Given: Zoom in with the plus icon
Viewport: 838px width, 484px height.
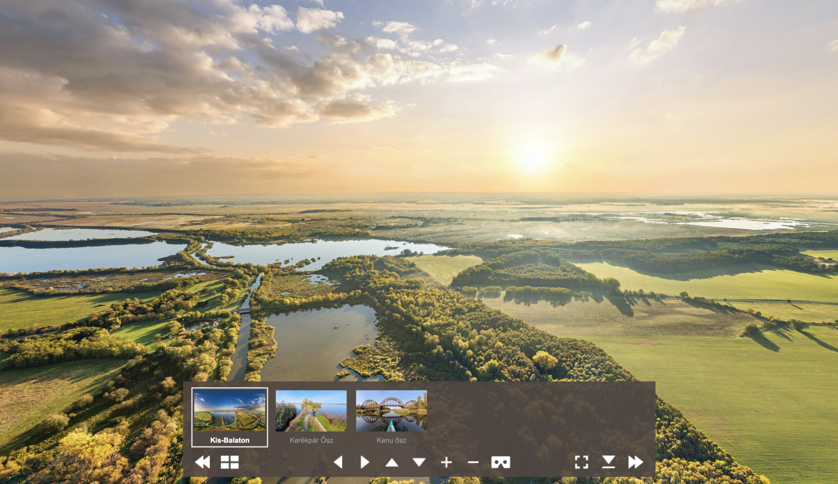Looking at the screenshot, I should (446, 462).
